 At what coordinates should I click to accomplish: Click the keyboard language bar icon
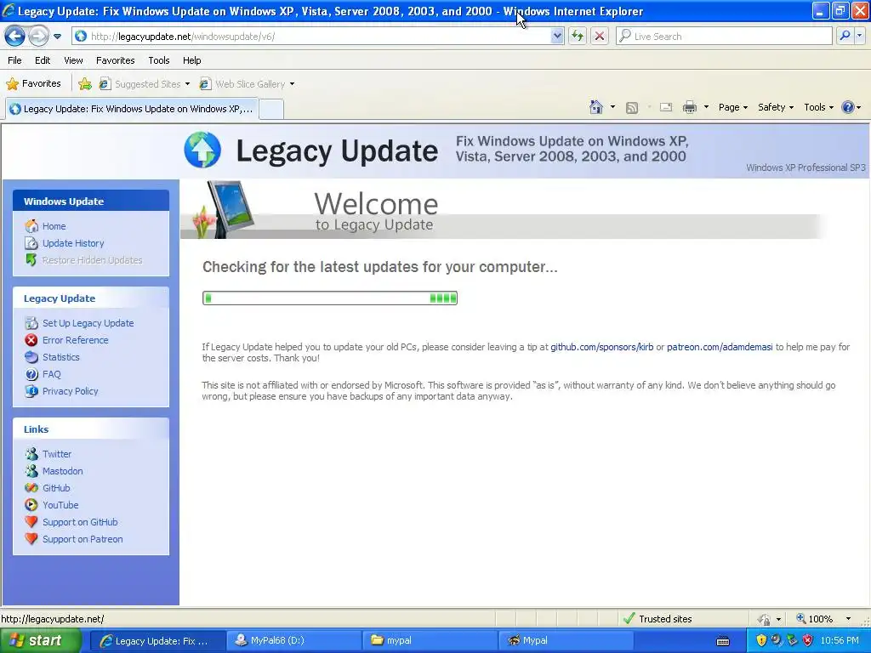tap(723, 641)
